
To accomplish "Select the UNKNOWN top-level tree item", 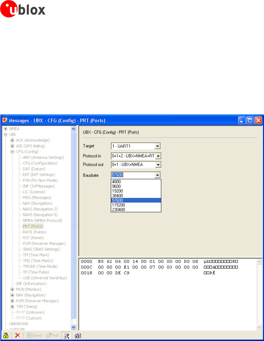I will click(x=18, y=324).
